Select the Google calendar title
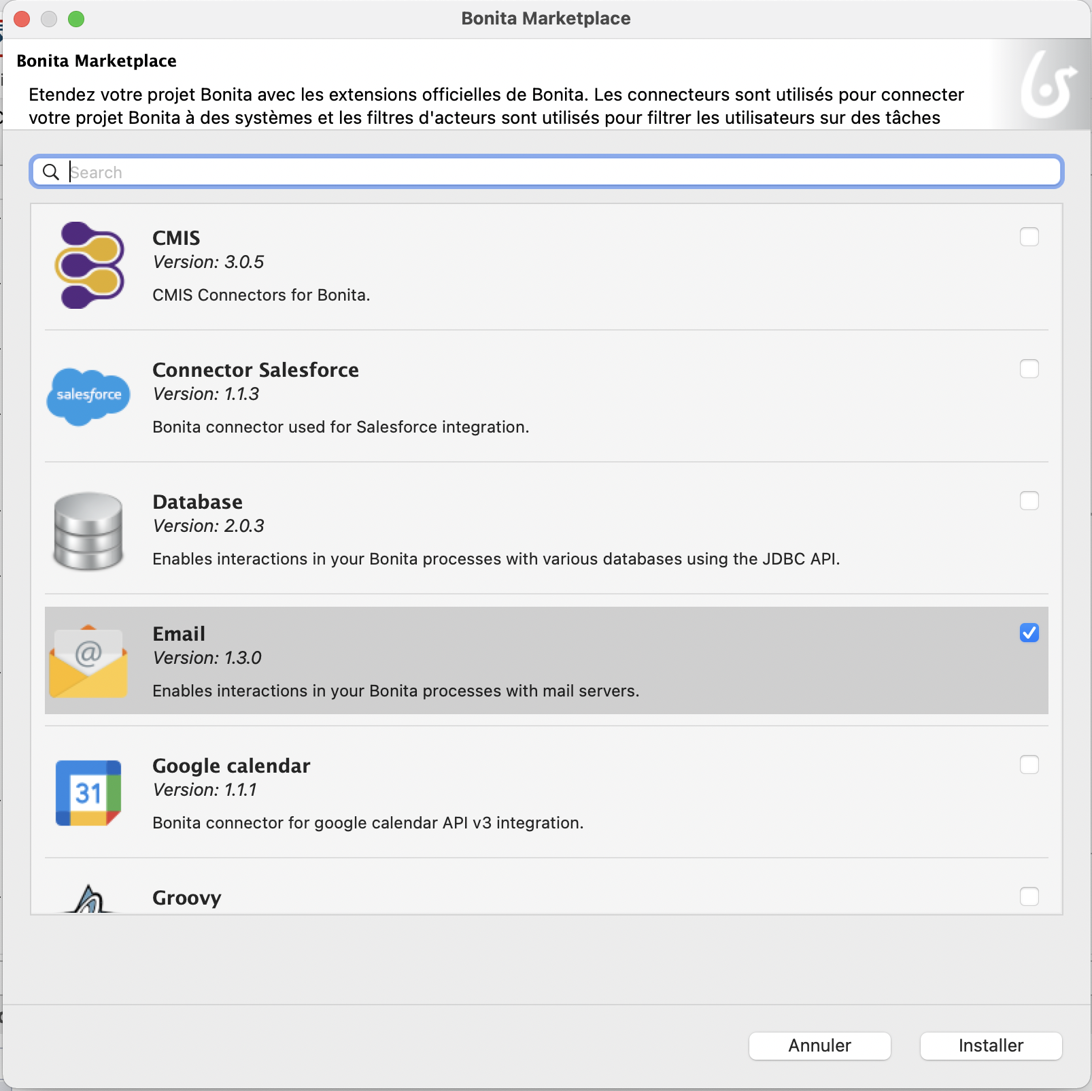Viewport: 1092px width, 1091px height. click(231, 766)
